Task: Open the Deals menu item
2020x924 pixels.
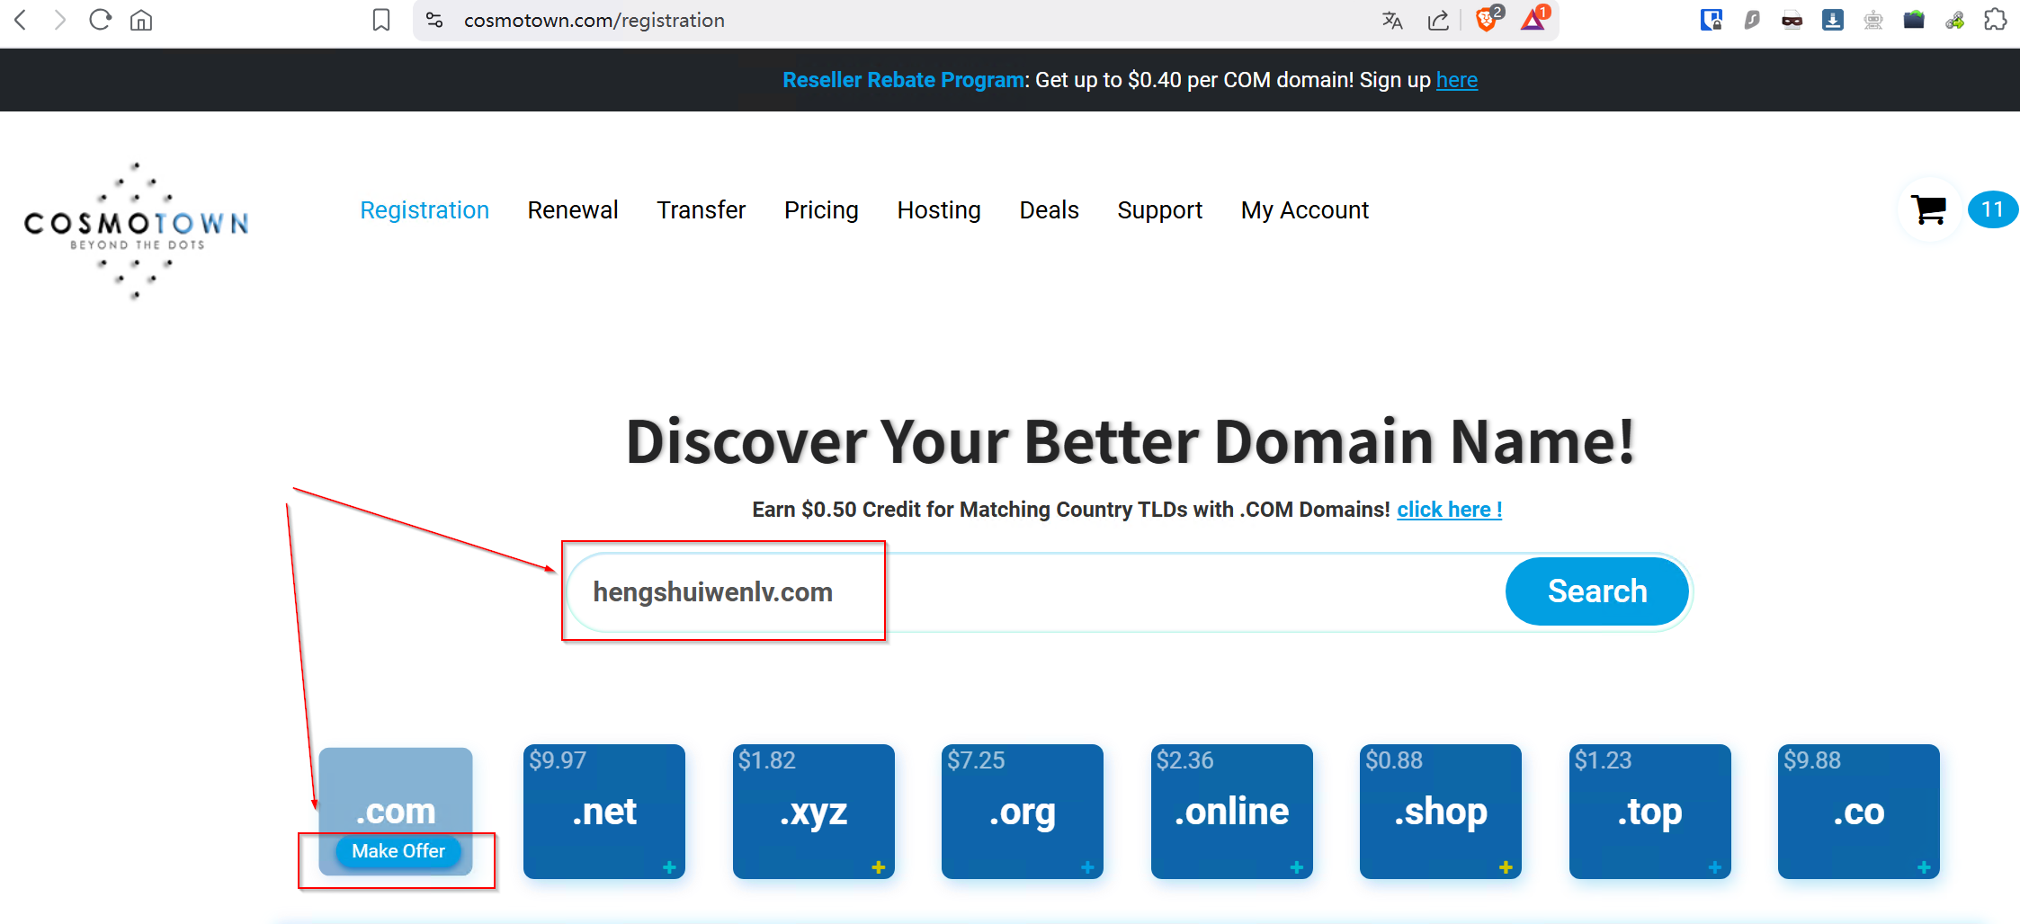Action: 1050,210
